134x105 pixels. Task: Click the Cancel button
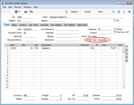(88, 12)
